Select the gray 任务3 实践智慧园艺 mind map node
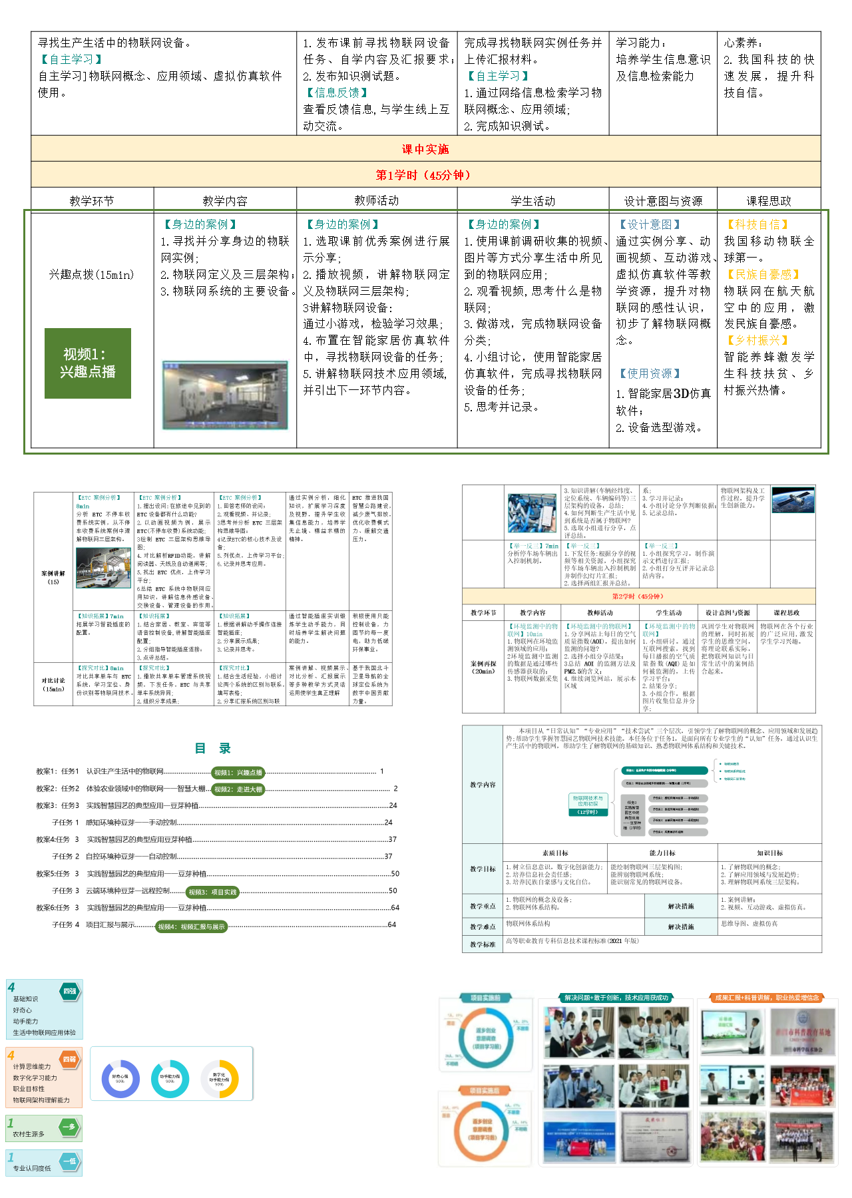 point(632,815)
